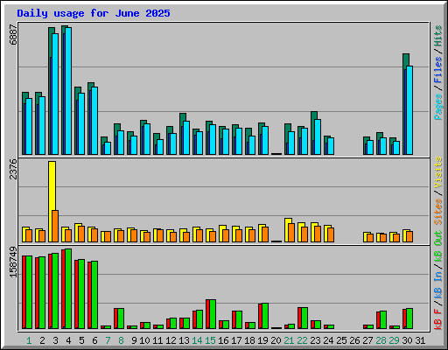Click the 'Visits' legend label
This screenshot has width=448, height=350.
click(437, 172)
